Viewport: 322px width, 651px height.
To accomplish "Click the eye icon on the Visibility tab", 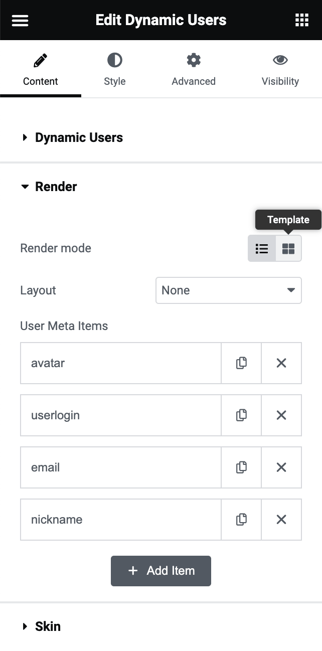I will (x=280, y=59).
